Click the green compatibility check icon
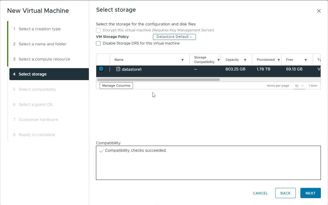 (101, 150)
